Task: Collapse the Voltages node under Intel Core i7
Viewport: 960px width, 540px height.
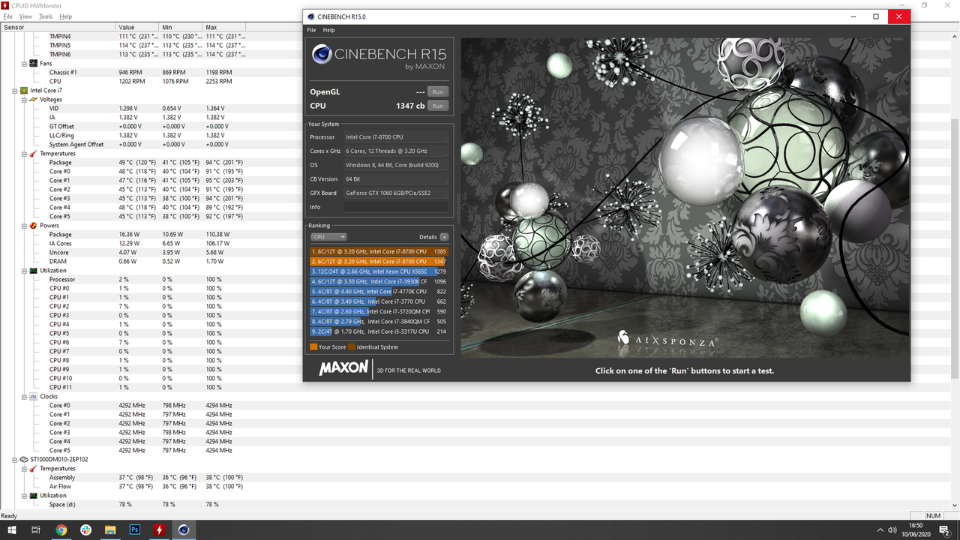Action: (24, 99)
